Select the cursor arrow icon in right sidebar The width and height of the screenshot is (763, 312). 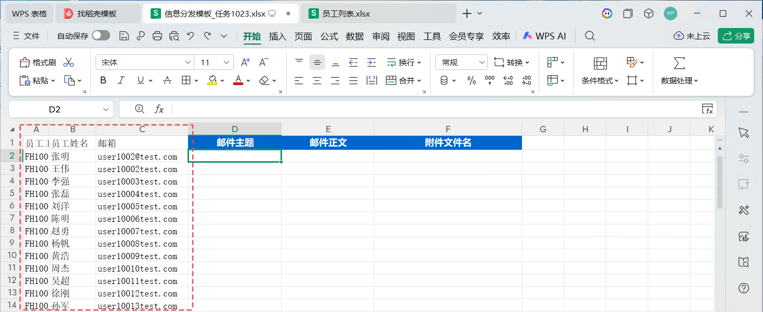744,132
